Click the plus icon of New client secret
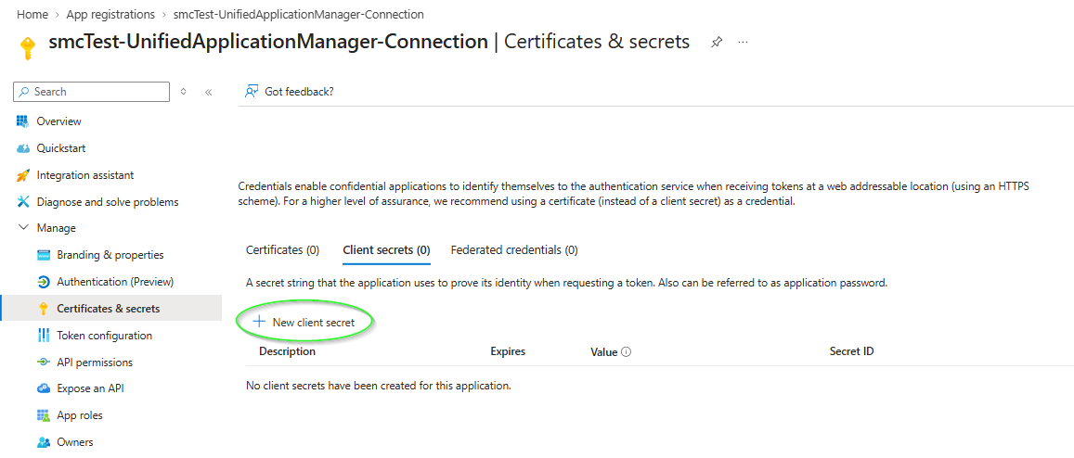The height and width of the screenshot is (458, 1074). (259, 322)
